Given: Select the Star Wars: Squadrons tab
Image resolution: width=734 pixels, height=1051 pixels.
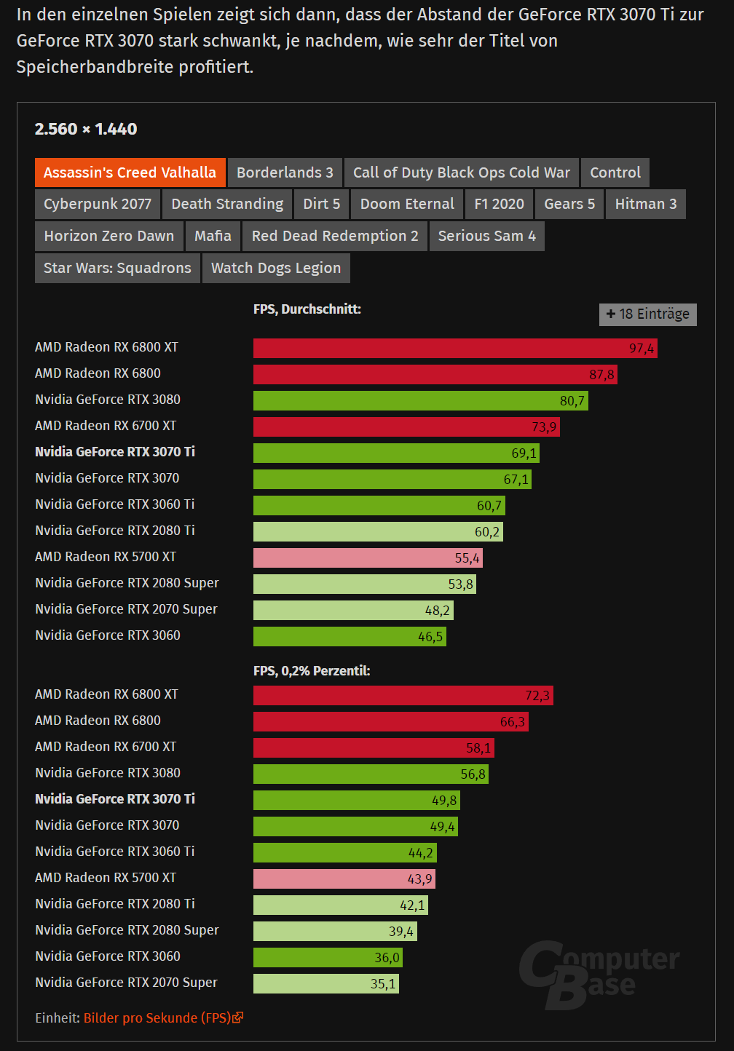Looking at the screenshot, I should pyautogui.click(x=117, y=268).
